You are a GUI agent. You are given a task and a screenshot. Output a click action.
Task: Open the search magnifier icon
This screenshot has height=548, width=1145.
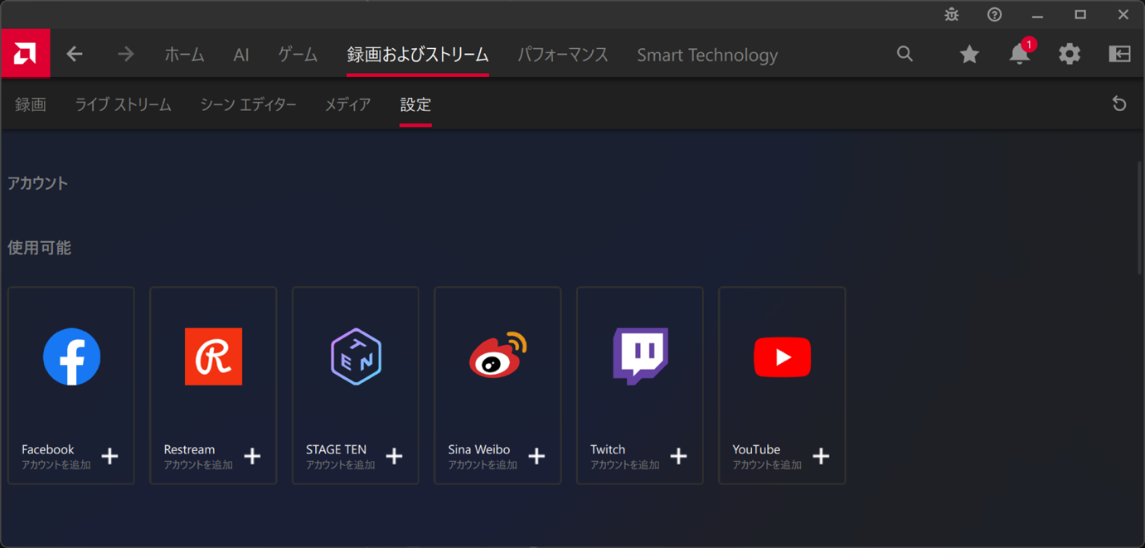(x=905, y=54)
